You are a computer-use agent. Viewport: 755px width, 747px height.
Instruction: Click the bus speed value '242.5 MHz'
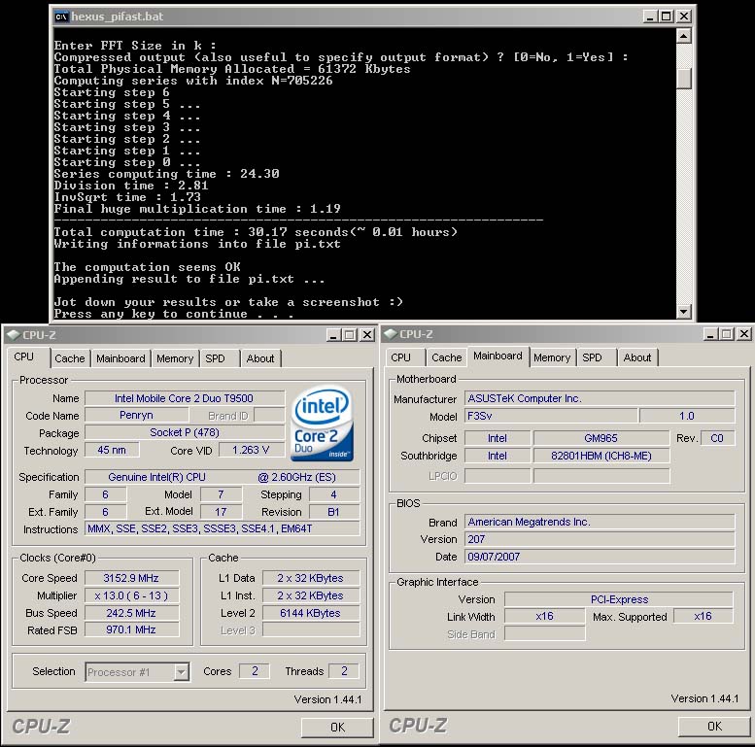(x=131, y=613)
